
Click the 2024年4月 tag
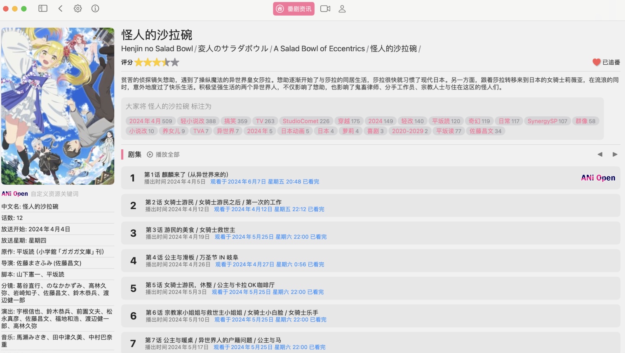[x=150, y=121]
